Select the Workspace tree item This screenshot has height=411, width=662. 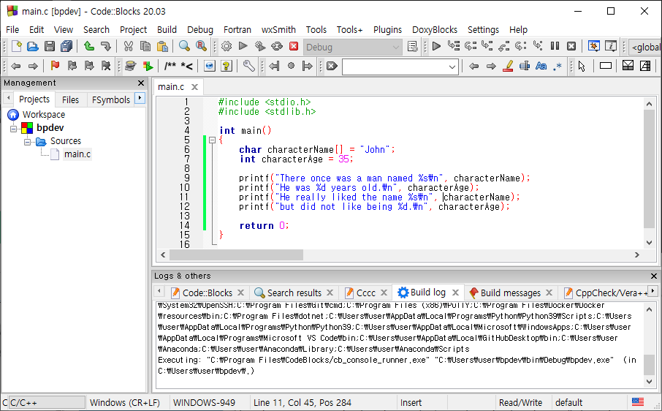(x=44, y=115)
